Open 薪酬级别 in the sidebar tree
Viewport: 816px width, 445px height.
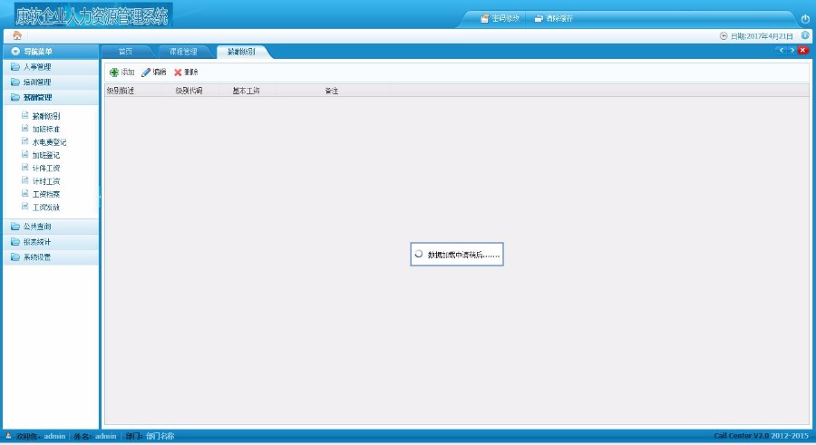point(46,116)
